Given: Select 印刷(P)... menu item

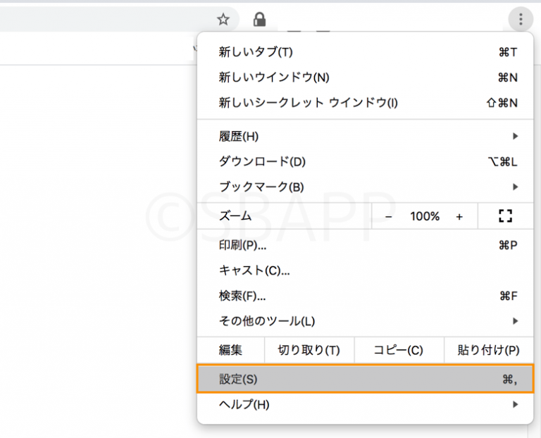Looking at the screenshot, I should tap(366, 245).
